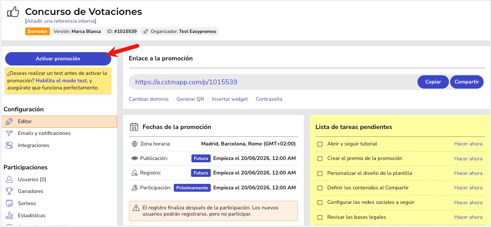Click the Insertar widget link
Screen dimensions: 491x227
230,99
